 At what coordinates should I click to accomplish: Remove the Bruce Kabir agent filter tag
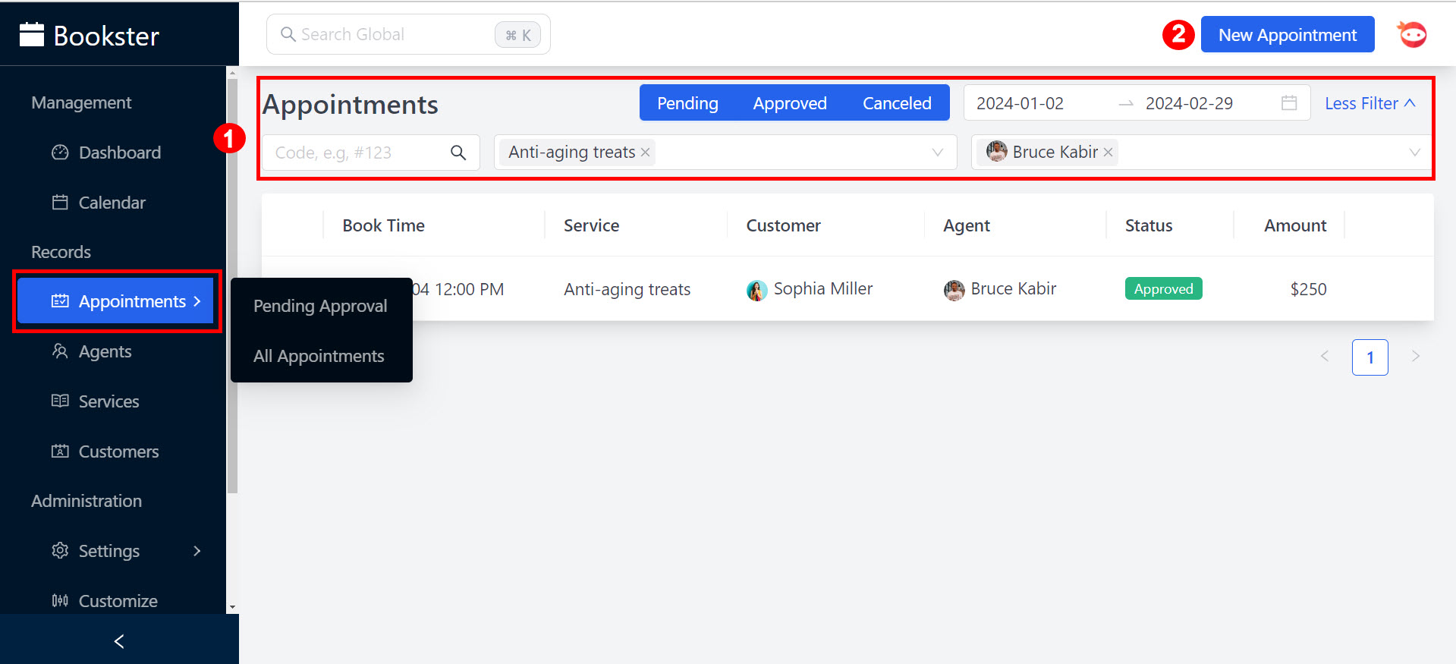click(x=1108, y=153)
